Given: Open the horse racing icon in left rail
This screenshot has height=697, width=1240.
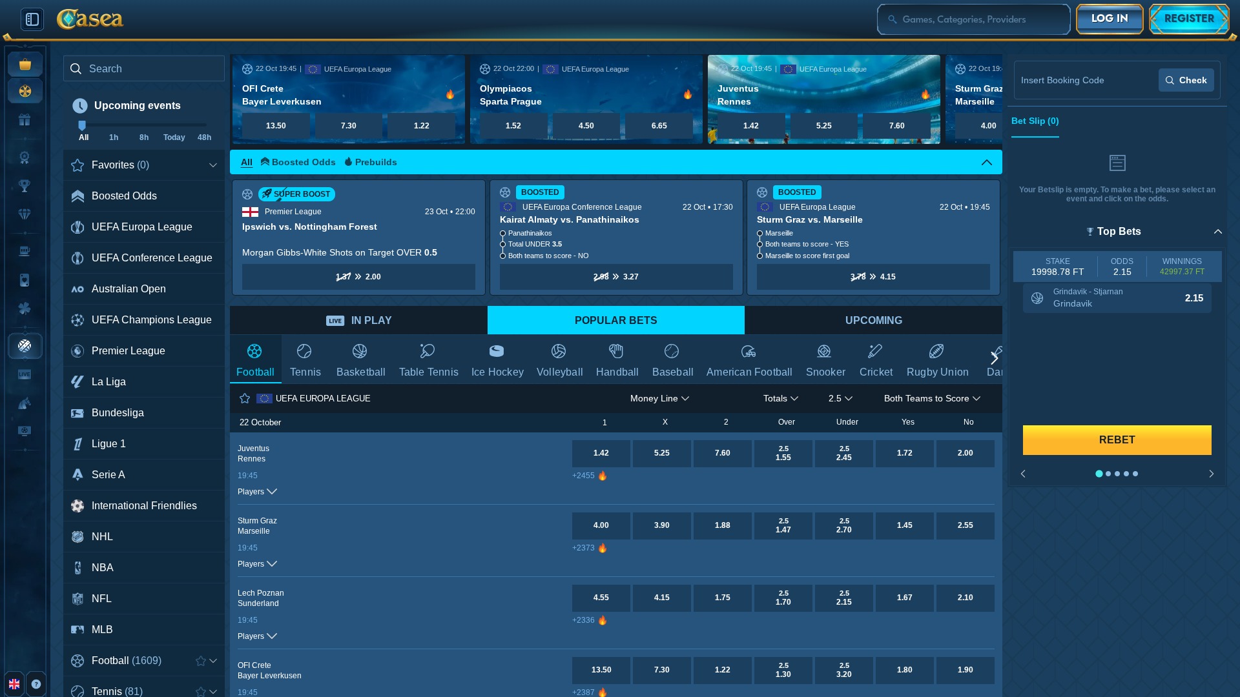Looking at the screenshot, I should (x=25, y=403).
